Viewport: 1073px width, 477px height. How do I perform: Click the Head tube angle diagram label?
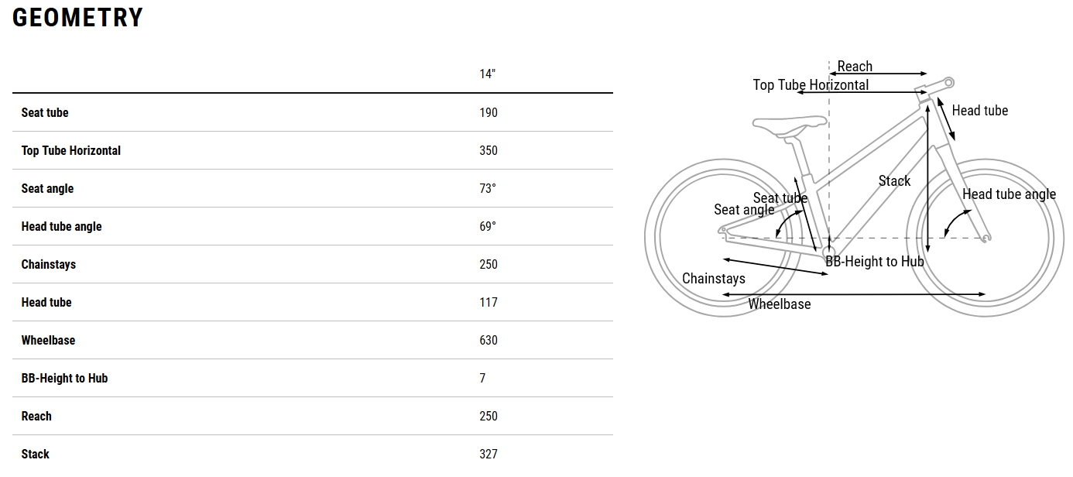1009,194
